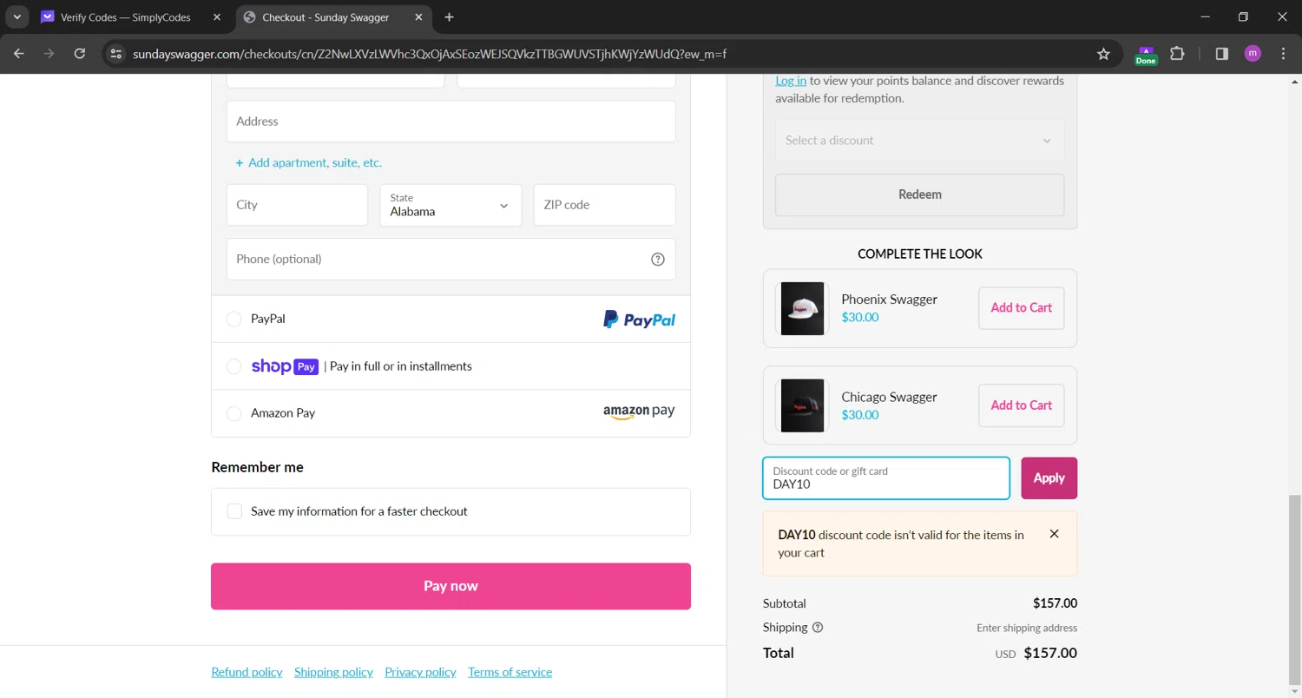Click the browser address bar URL
This screenshot has width=1302, height=698.
click(430, 54)
